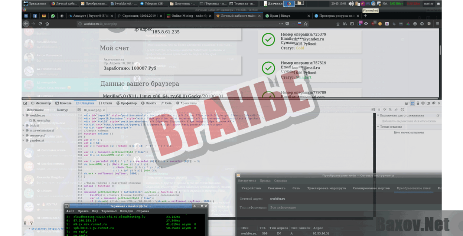Collapse the Точки останова section
Image resolution: width=463 pixels, height=236 pixels.
pos(378,127)
